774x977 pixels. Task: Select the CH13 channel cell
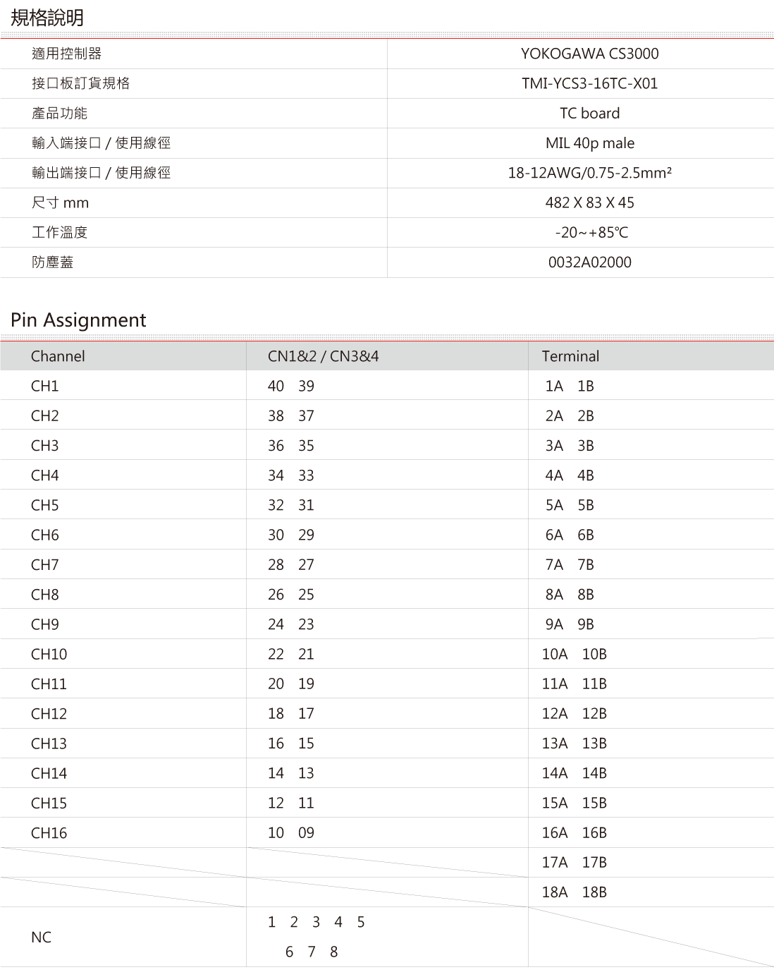tap(49, 744)
